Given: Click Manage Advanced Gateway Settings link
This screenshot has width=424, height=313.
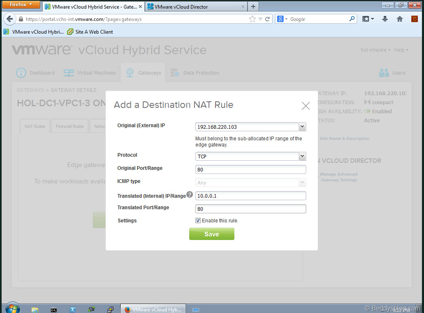Looking at the screenshot, I should 339,177.
